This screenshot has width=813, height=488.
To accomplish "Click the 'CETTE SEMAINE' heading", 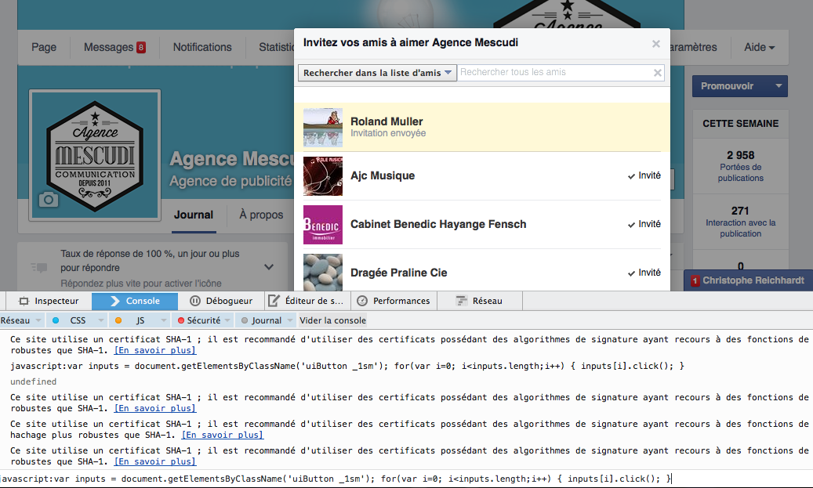I will click(740, 124).
